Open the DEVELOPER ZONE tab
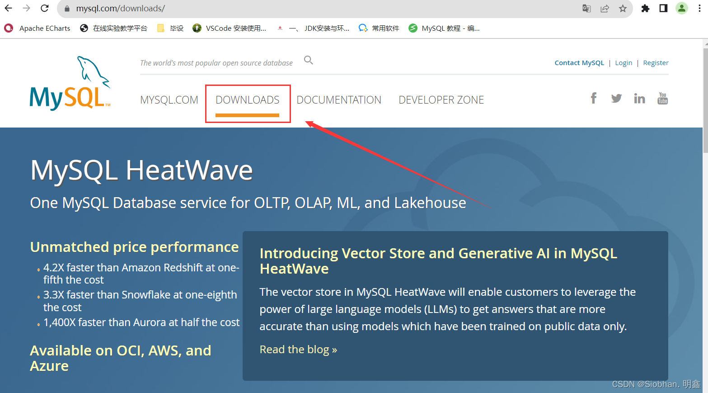Screen dimensions: 708x393 441,99
